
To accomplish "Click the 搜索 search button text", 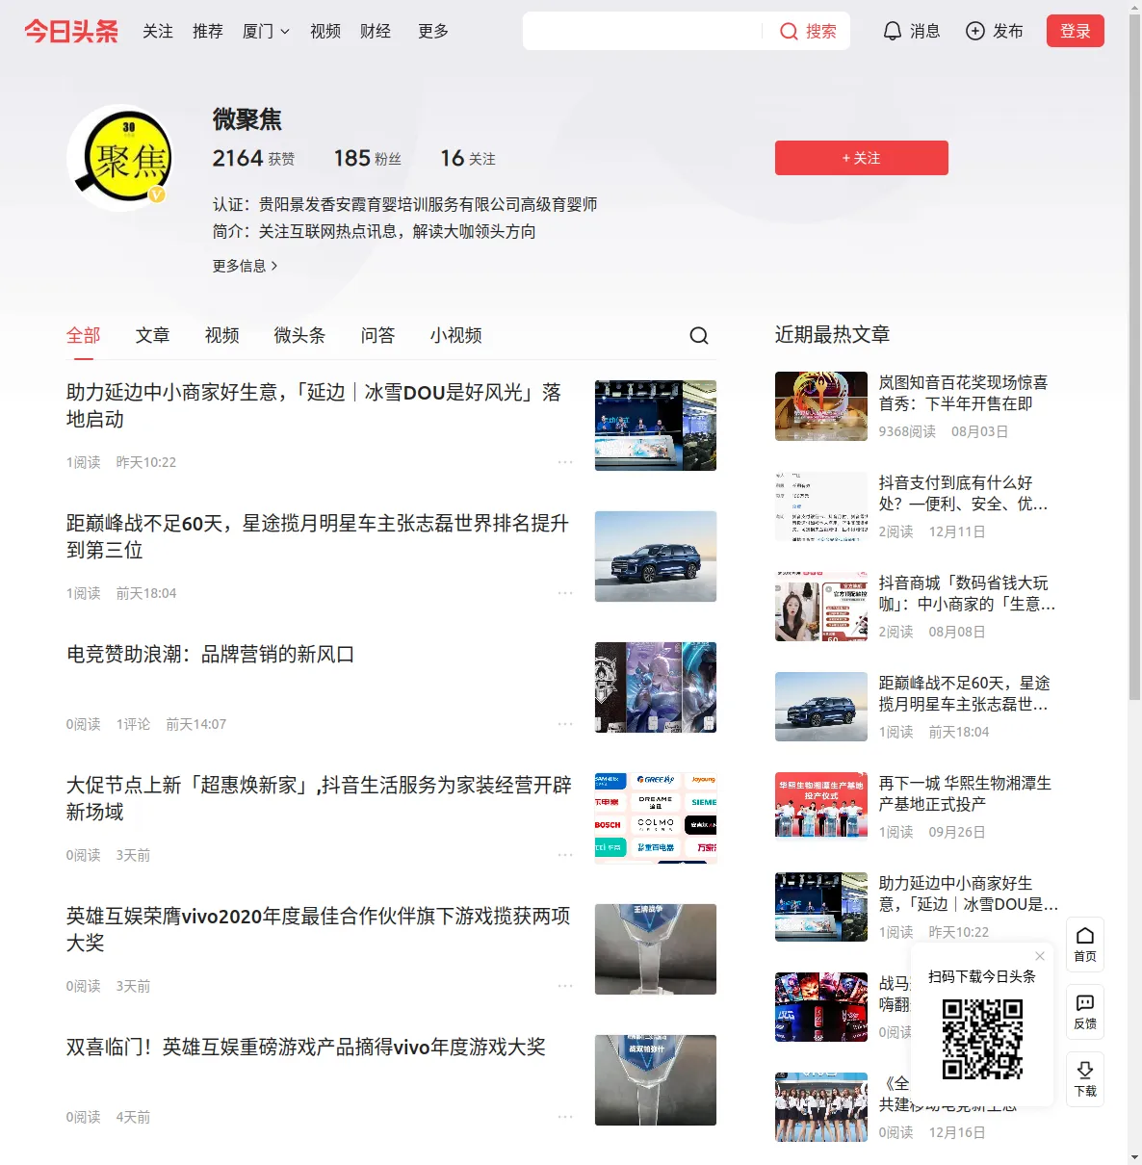I will [x=820, y=32].
